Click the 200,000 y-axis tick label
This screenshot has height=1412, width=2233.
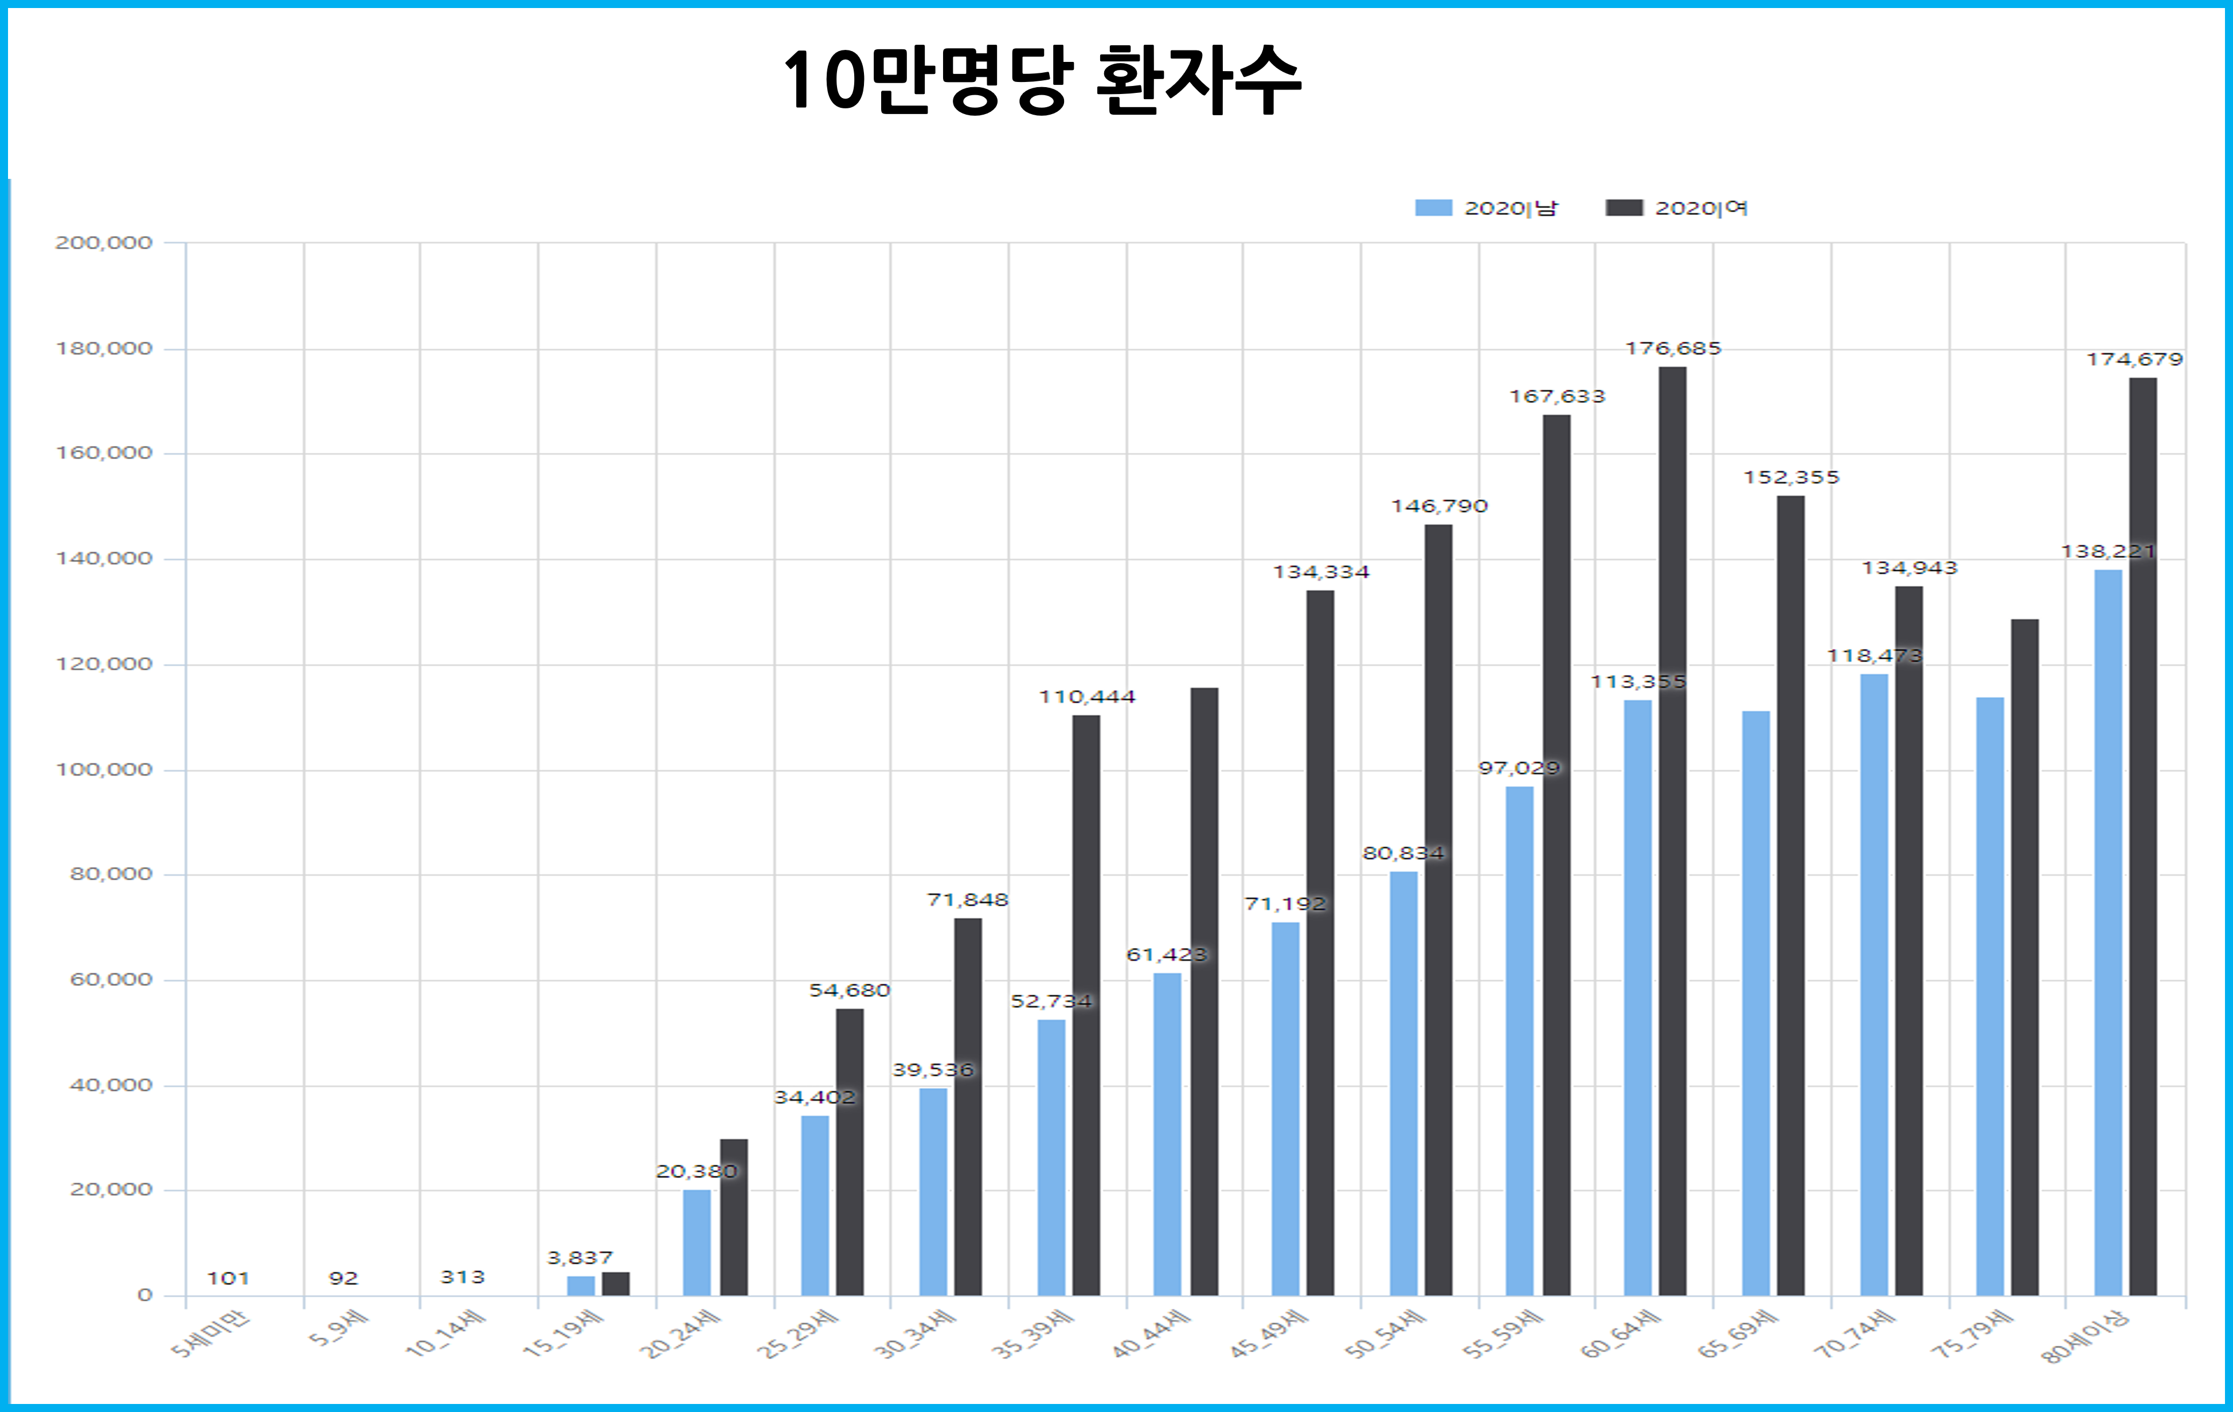point(103,243)
